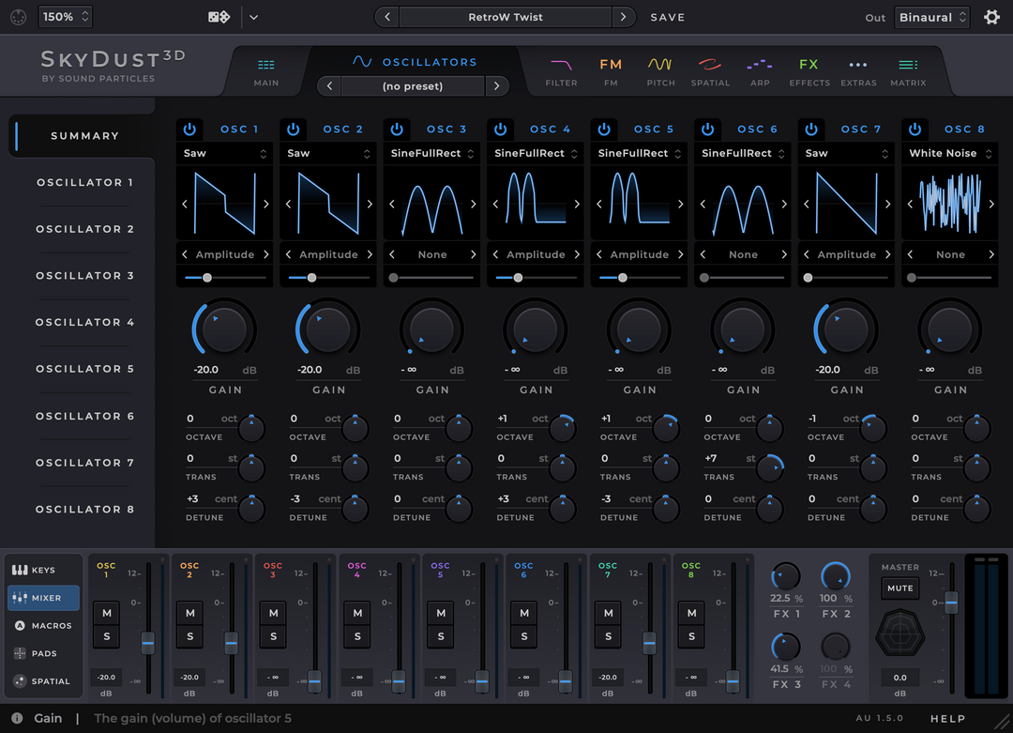Go to previous global preset arrow

click(x=387, y=17)
